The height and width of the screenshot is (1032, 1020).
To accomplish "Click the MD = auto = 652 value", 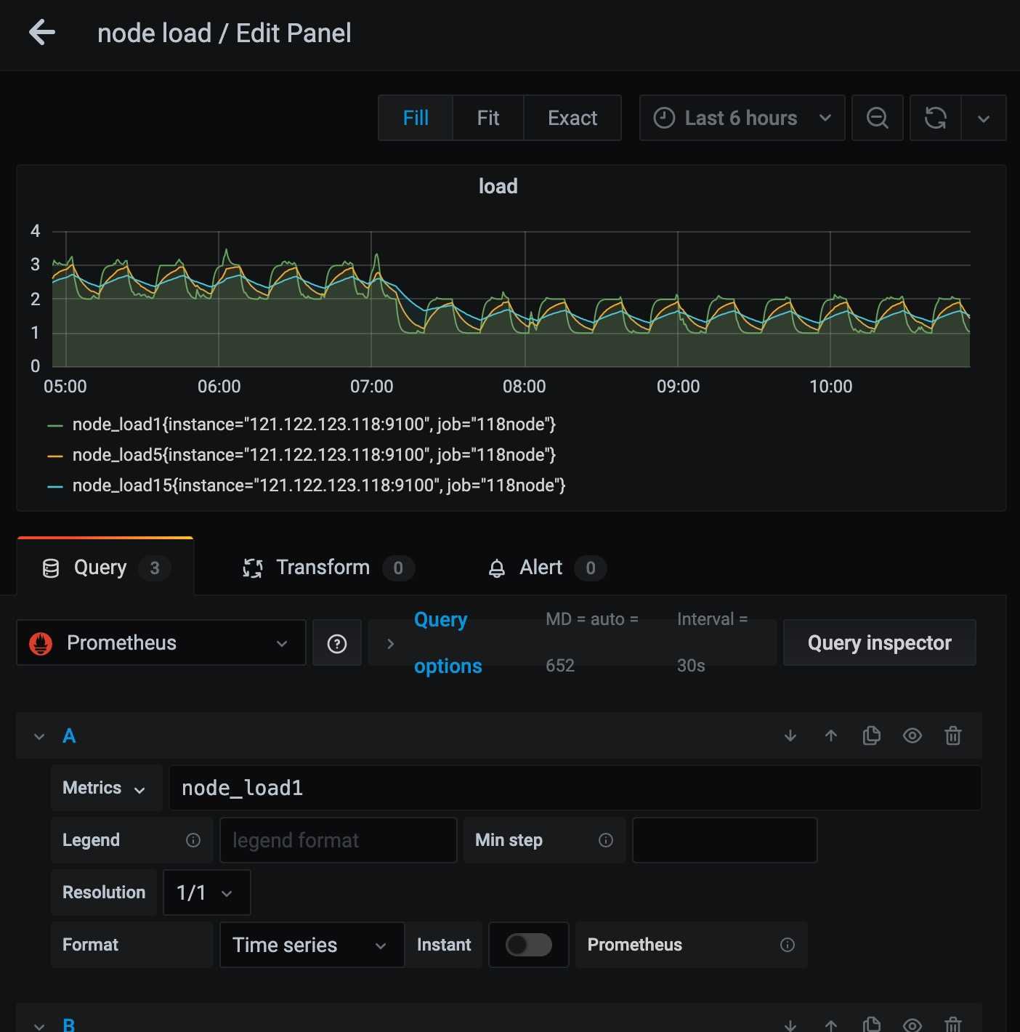I will [x=592, y=642].
